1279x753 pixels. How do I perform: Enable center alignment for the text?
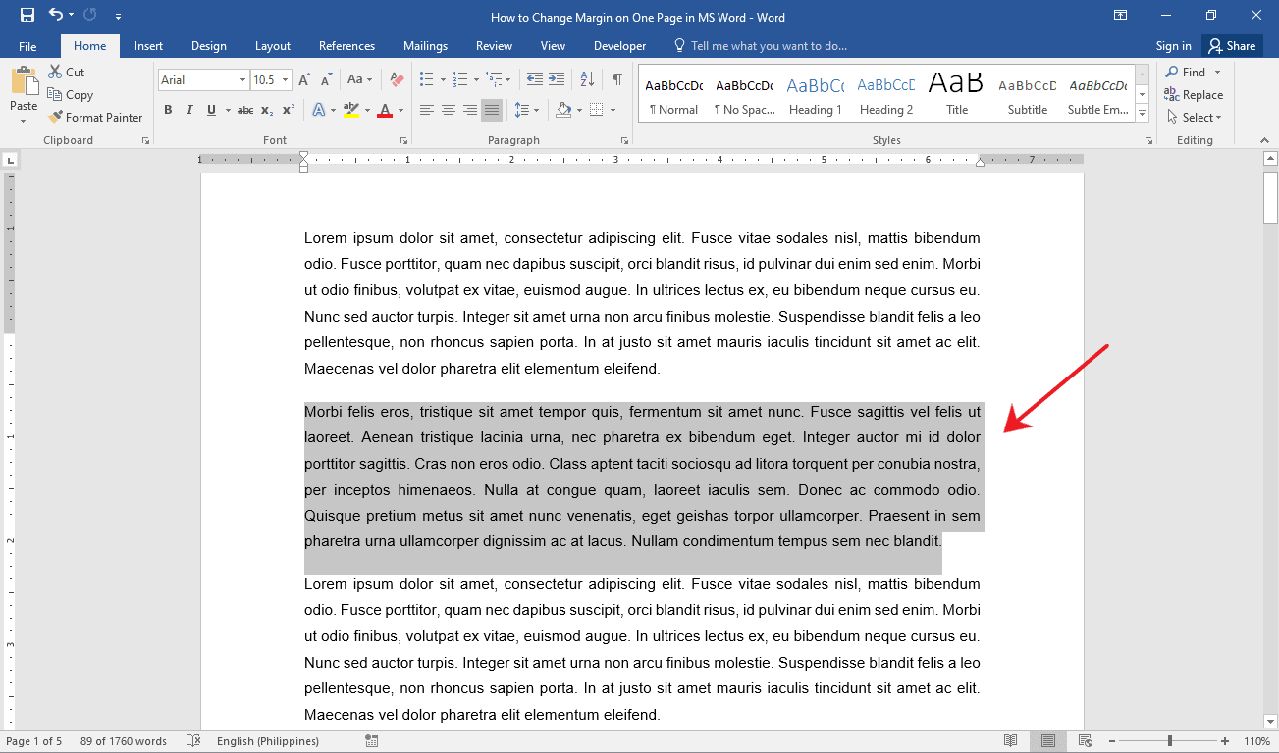448,110
